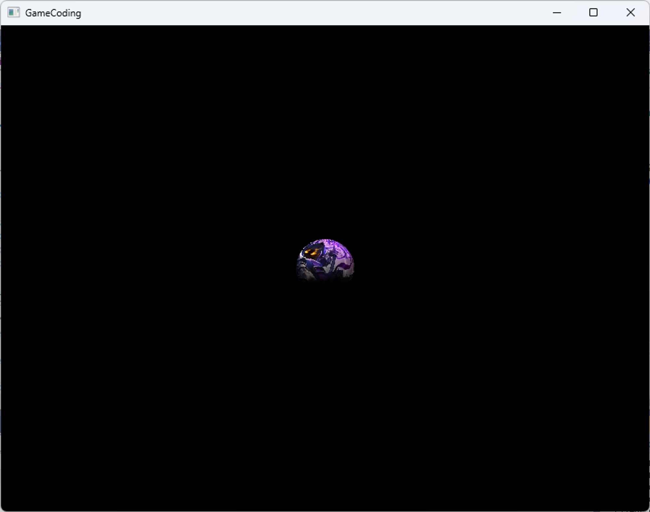The width and height of the screenshot is (650, 512).
Task: Click title bar between minimize and maximize buttons
Action: 575,13
